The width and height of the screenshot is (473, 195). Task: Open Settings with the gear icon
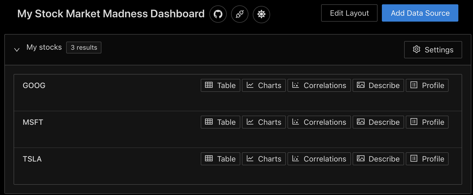pyautogui.click(x=433, y=50)
